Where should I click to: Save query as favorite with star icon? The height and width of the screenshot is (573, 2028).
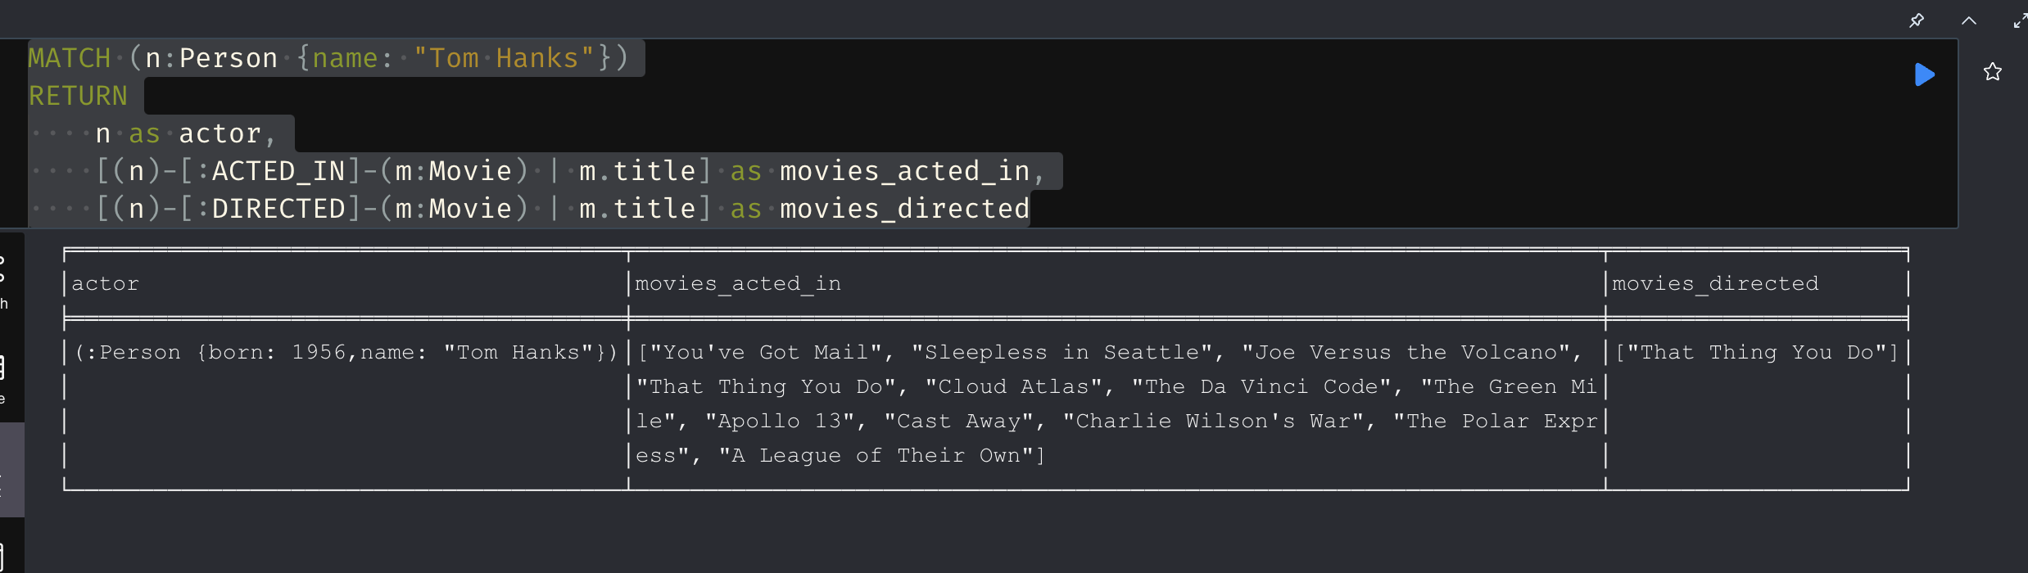(1993, 72)
